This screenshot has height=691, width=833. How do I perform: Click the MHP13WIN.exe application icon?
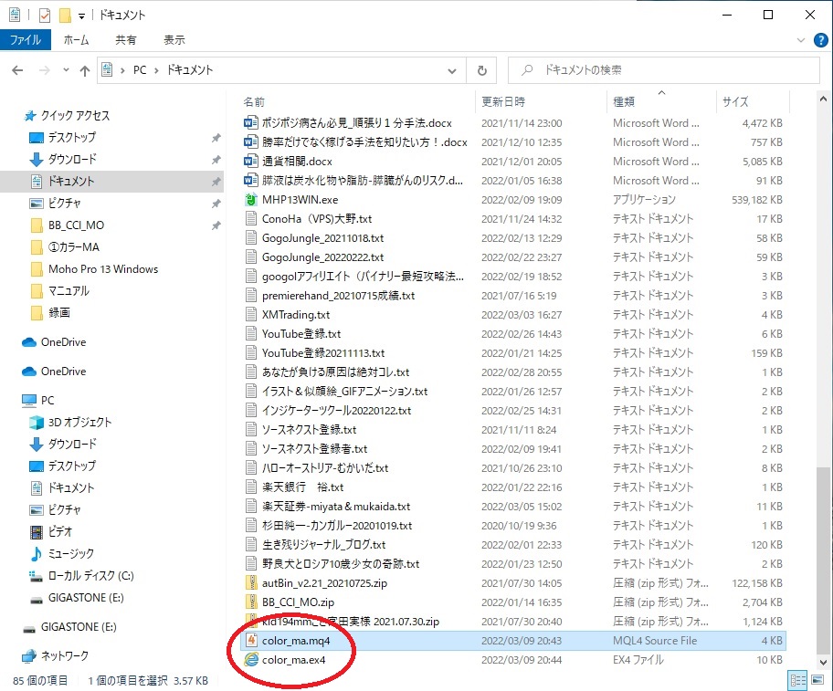click(251, 200)
